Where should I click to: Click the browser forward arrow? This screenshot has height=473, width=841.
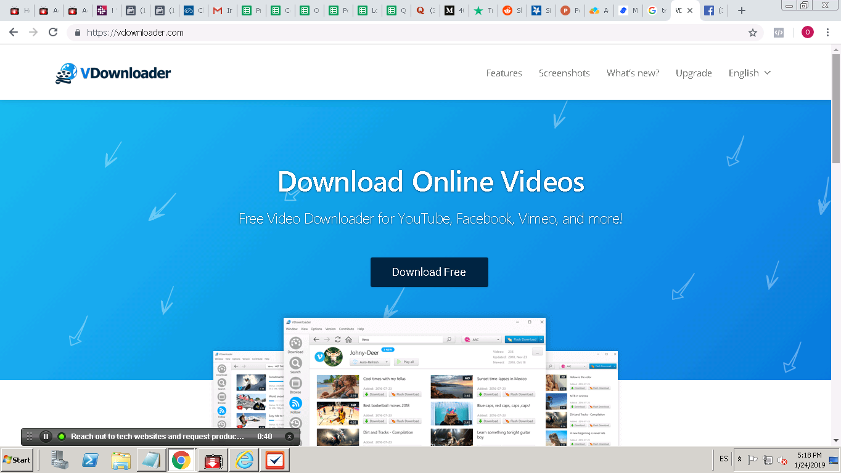[x=33, y=33]
